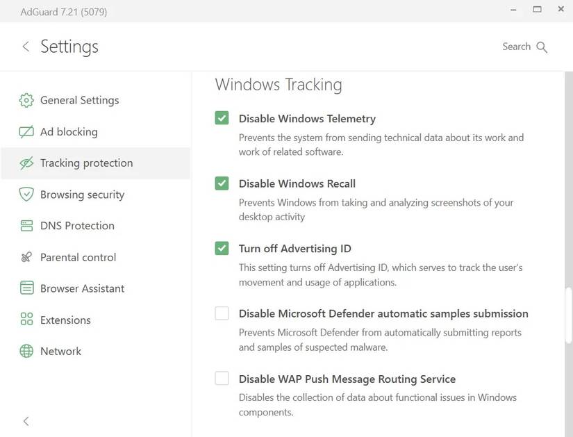Open Network settings via the globe icon
Screen dimensions: 573x437
26,351
